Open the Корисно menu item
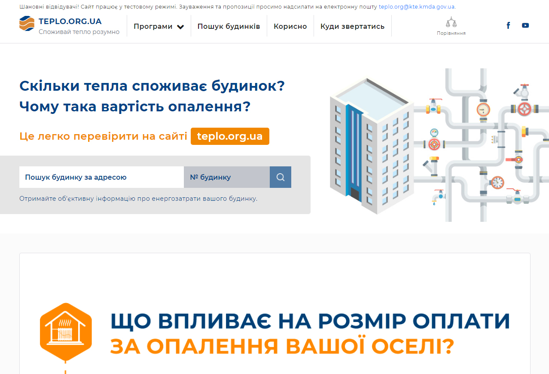The height and width of the screenshot is (374, 549). pos(290,26)
